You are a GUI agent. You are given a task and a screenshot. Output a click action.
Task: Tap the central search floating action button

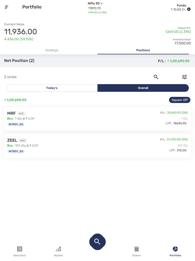click(x=97, y=242)
